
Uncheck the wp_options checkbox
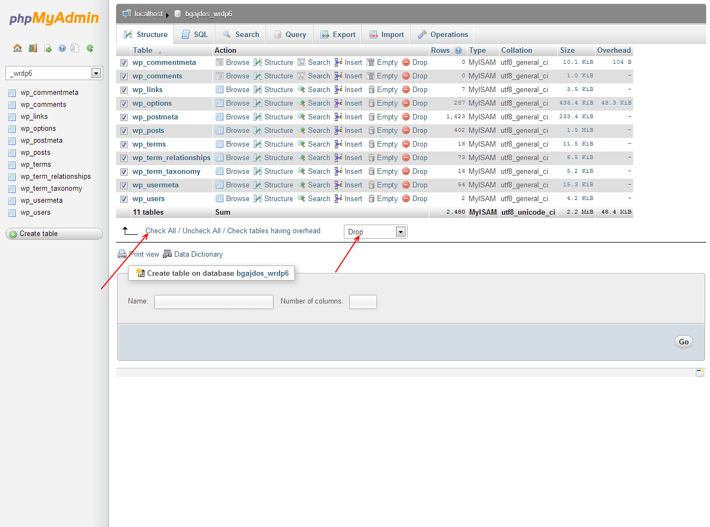[124, 104]
